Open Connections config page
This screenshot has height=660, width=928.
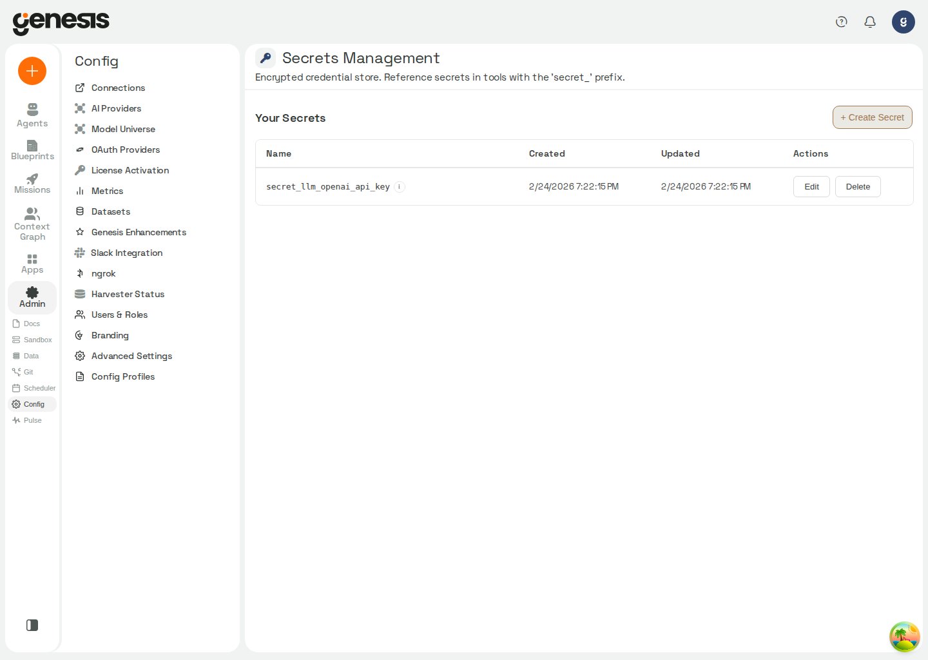[x=110, y=88]
